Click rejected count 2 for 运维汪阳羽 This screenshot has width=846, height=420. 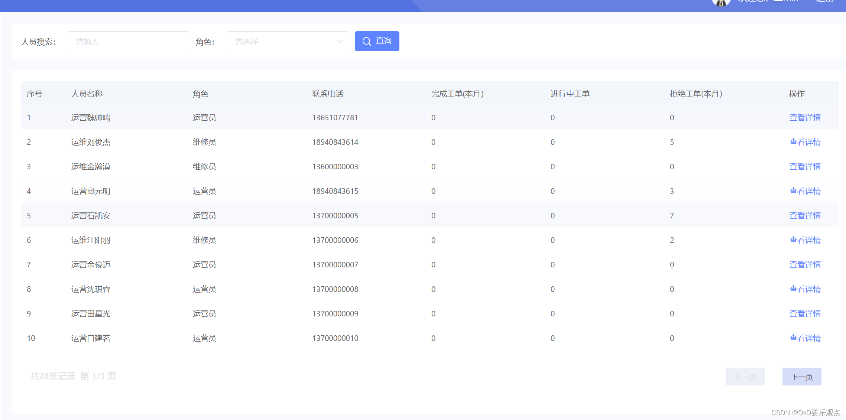pos(672,240)
